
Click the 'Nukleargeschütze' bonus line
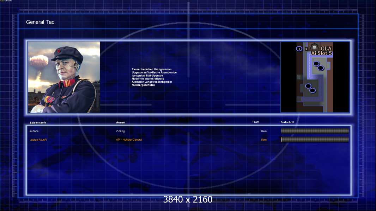tap(143, 85)
